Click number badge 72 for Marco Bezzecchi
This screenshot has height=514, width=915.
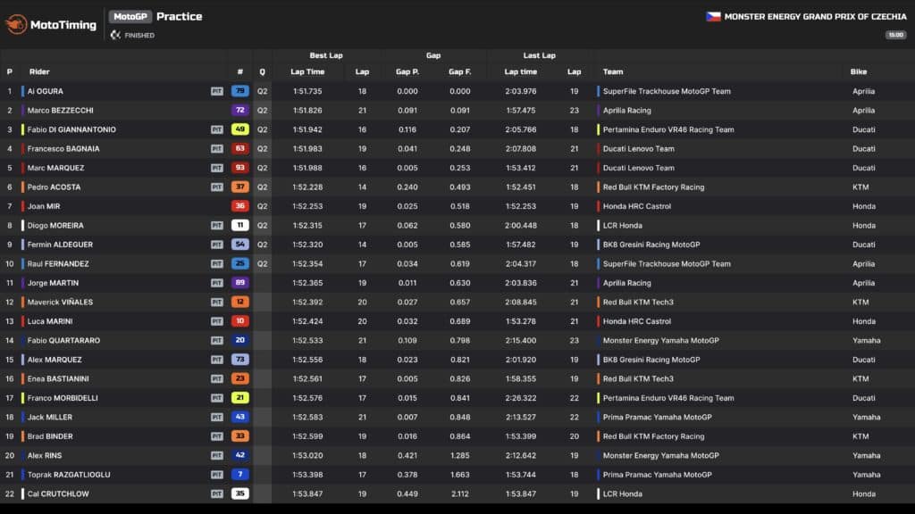(x=239, y=110)
